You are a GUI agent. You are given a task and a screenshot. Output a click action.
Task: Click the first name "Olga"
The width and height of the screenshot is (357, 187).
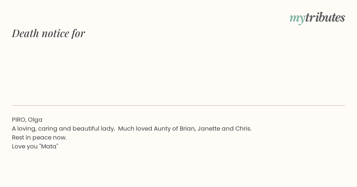[x=35, y=120]
